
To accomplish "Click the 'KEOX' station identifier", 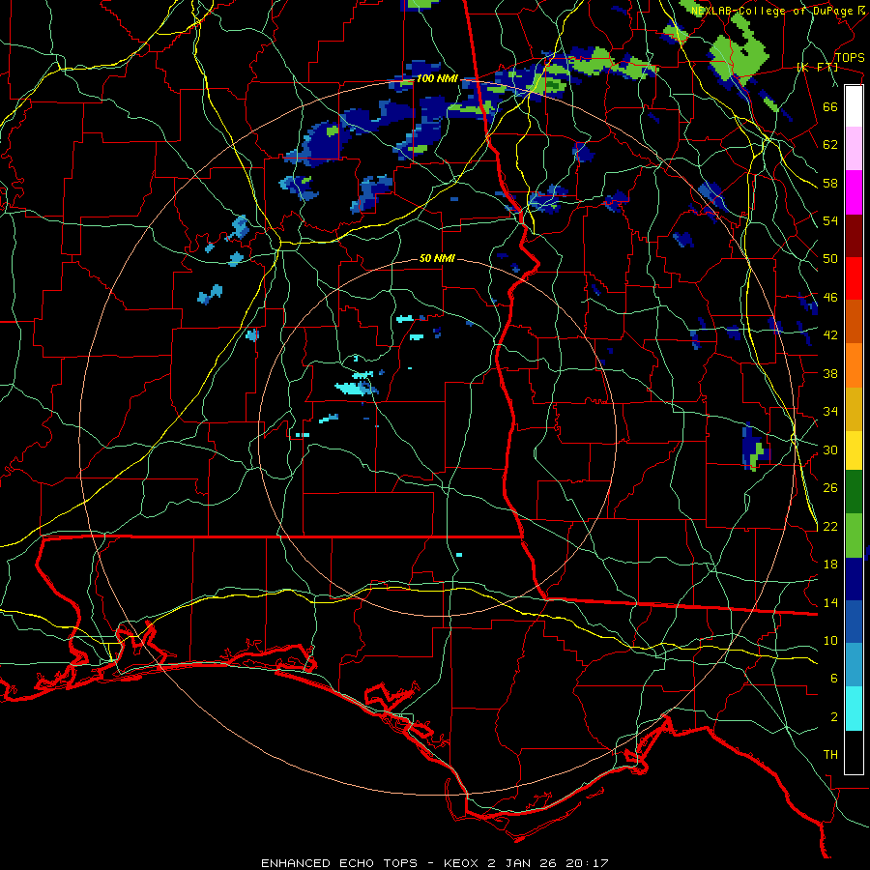I will click(463, 863).
